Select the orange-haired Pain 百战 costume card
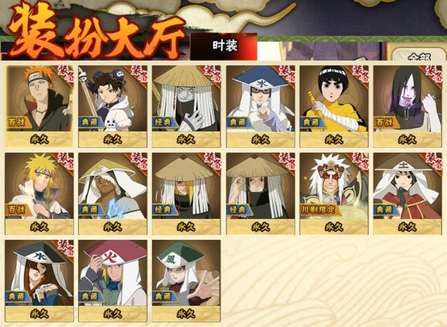Screen dimensions: 447x327 [x=39, y=106]
